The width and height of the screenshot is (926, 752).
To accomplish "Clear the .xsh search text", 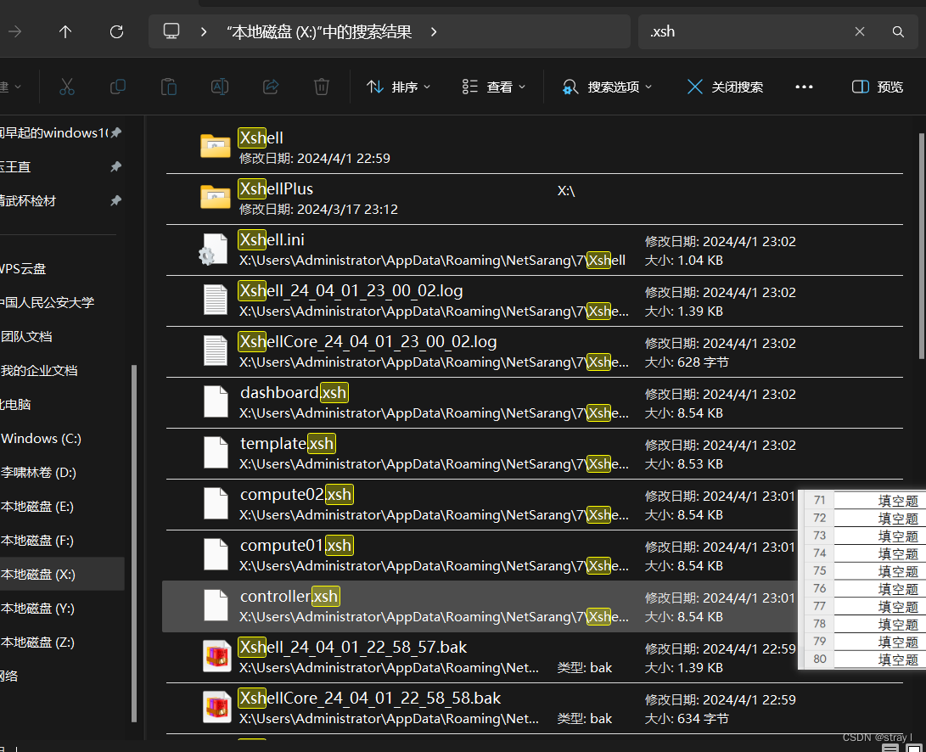I will [859, 31].
